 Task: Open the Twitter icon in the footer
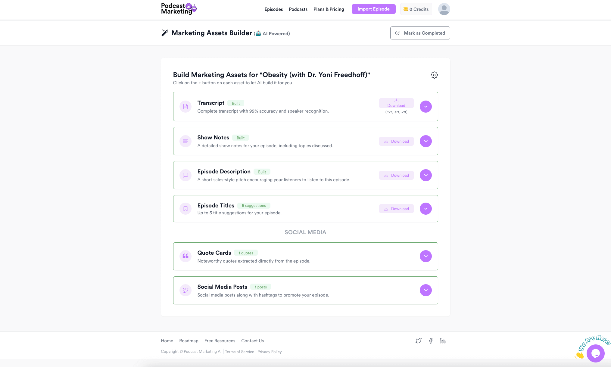[x=418, y=341]
